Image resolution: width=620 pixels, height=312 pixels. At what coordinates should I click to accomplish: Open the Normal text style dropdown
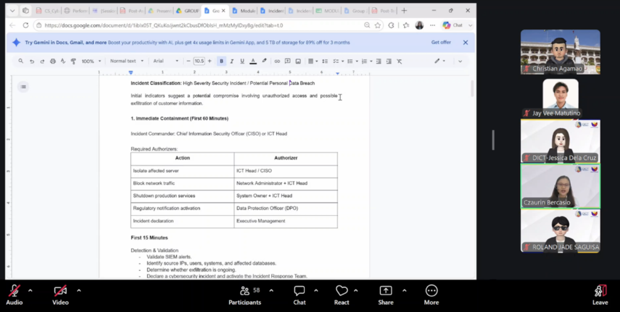pos(127,61)
